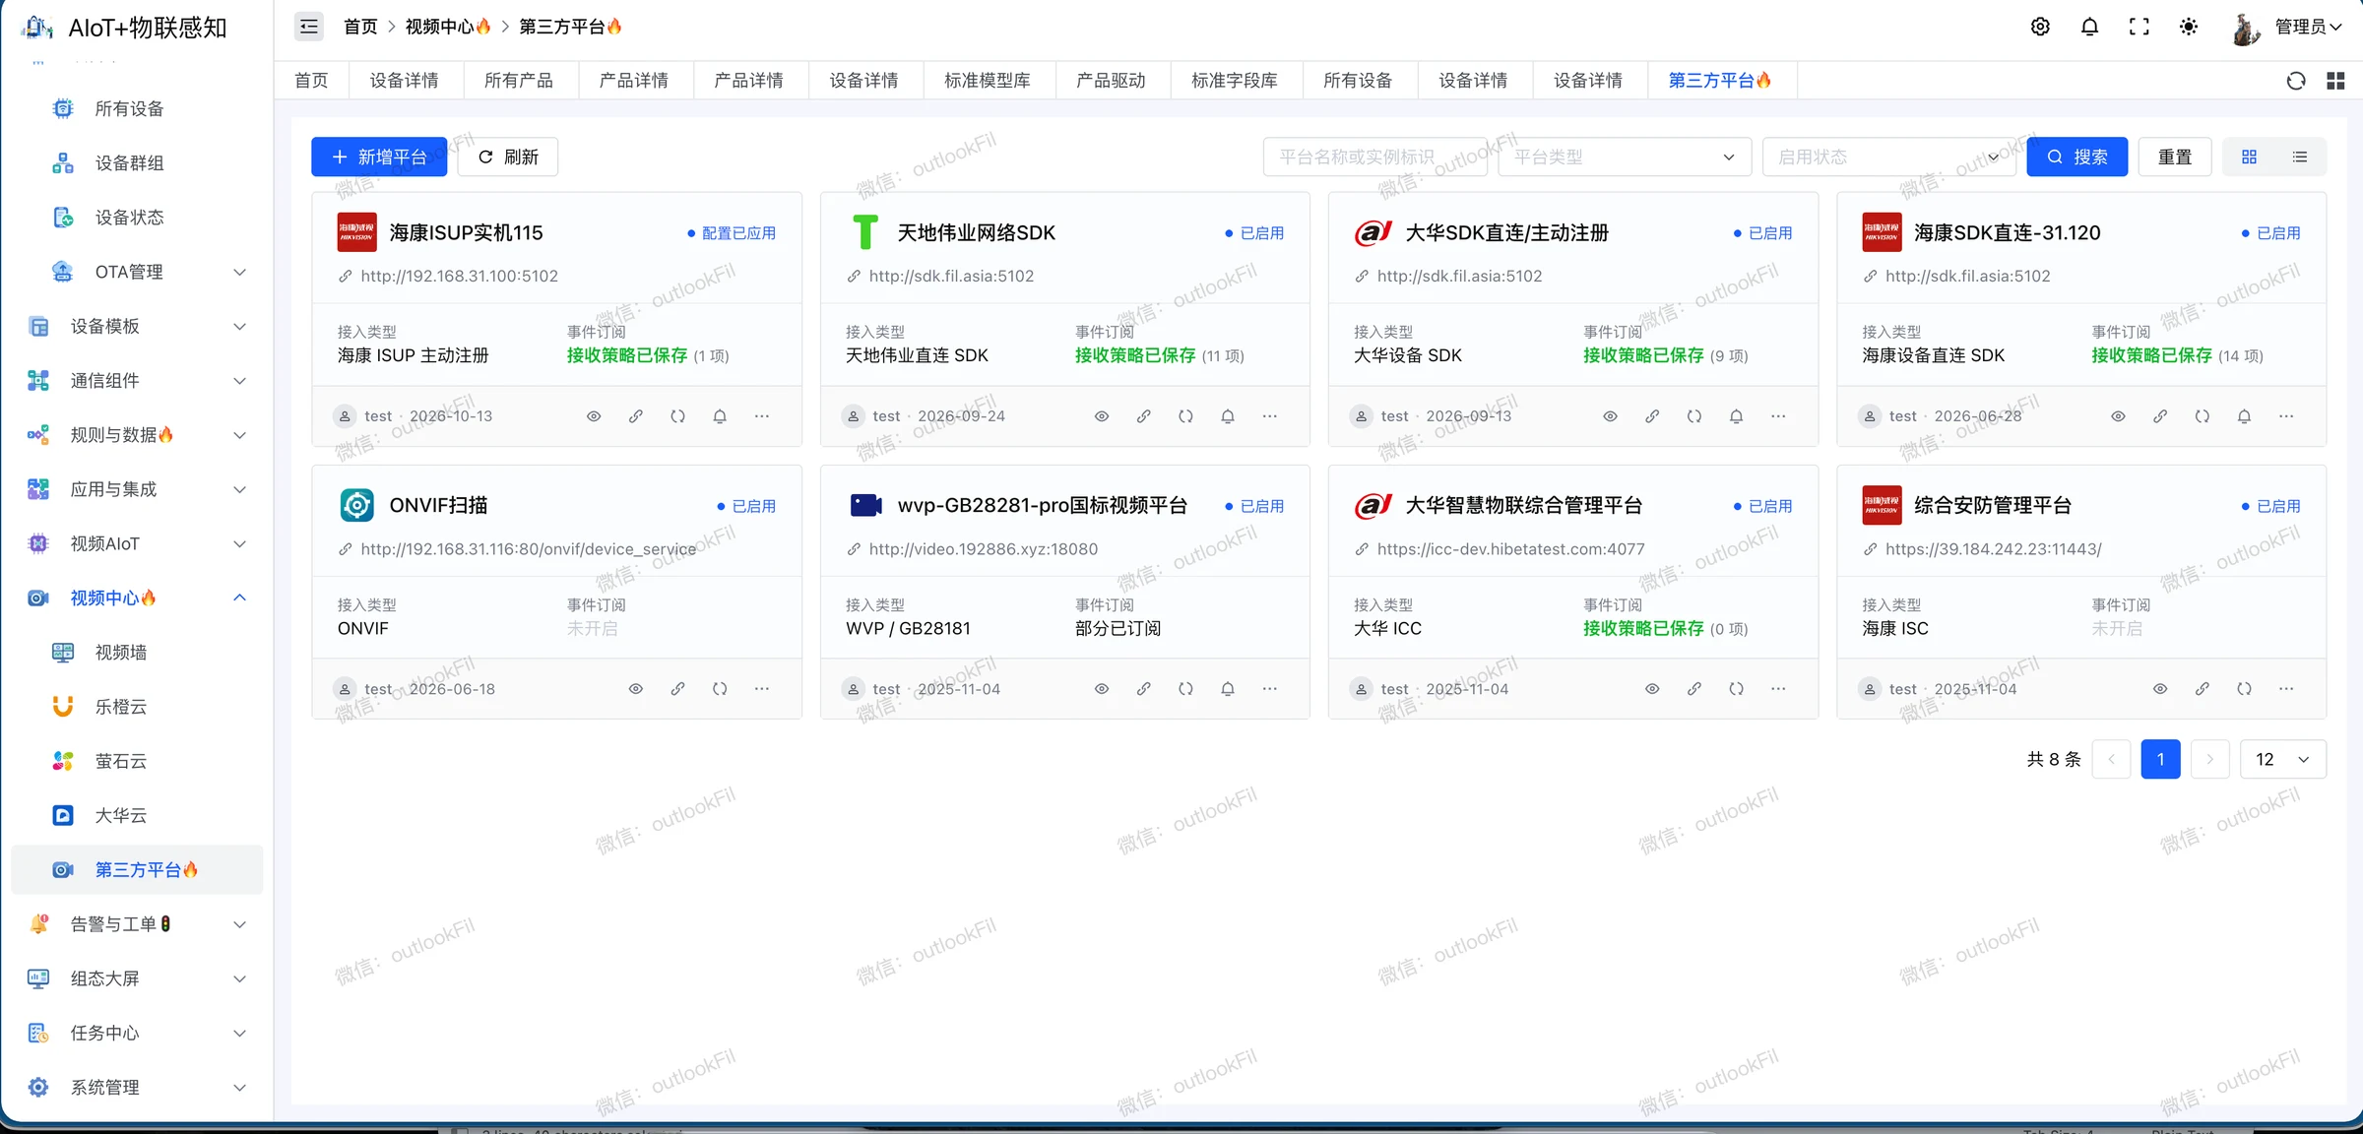This screenshot has height=1134, width=2363.
Task: Click the 重置 button
Action: pyautogui.click(x=2175, y=157)
